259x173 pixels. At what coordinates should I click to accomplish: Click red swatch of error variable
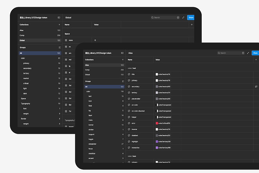click(x=157, y=123)
